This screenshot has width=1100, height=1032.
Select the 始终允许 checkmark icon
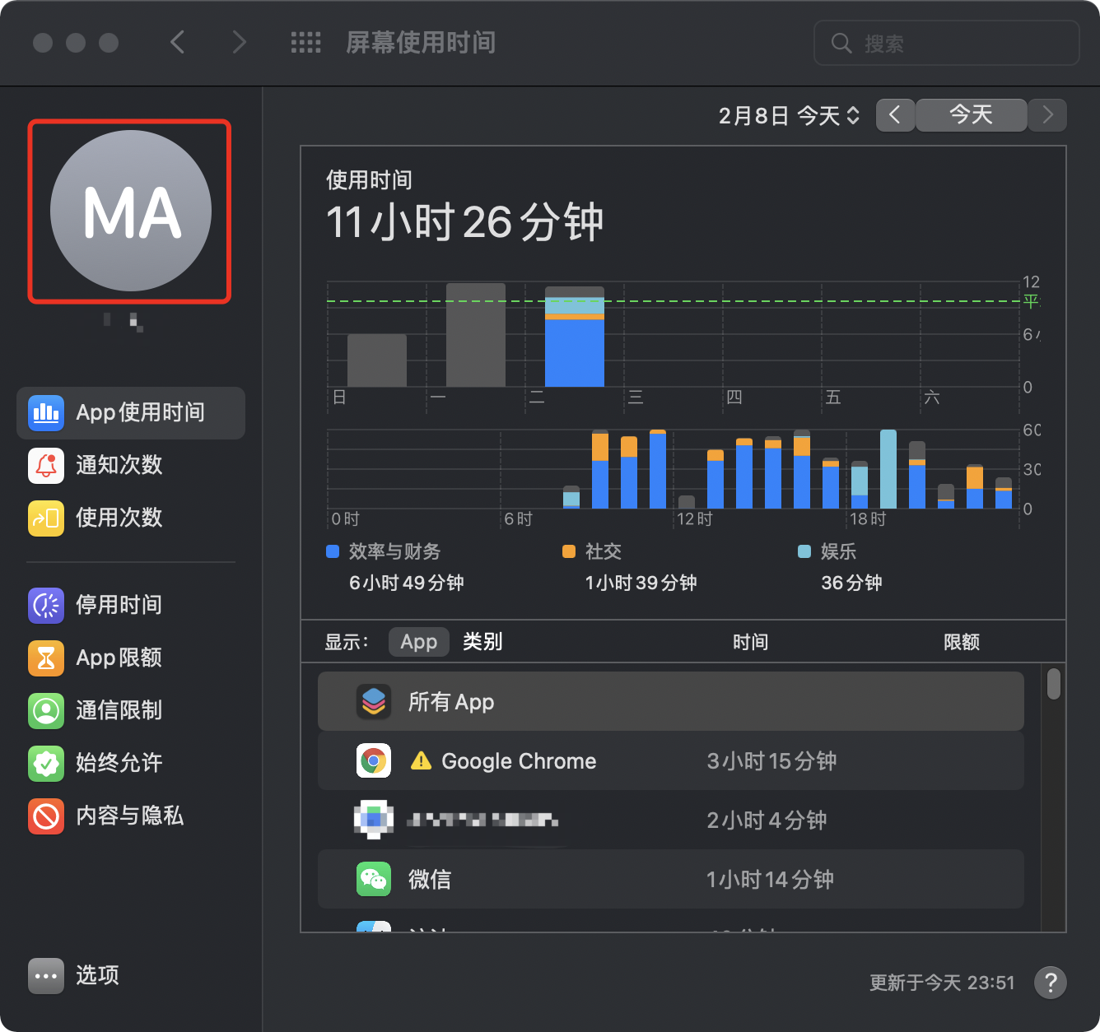pos(46,763)
